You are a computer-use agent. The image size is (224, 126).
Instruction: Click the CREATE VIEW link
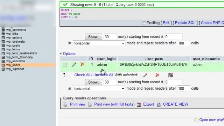pyautogui.click(x=175, y=104)
